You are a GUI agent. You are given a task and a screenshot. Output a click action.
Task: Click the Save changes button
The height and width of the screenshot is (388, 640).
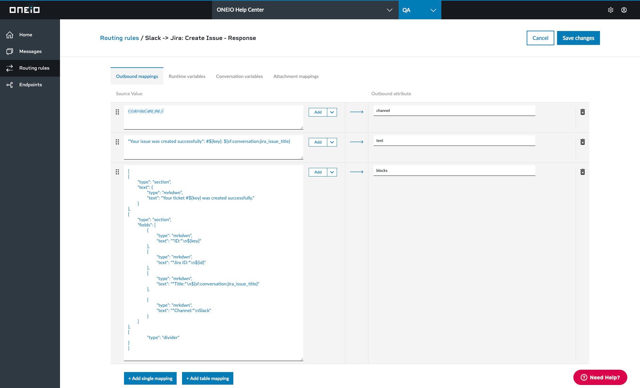coord(578,38)
